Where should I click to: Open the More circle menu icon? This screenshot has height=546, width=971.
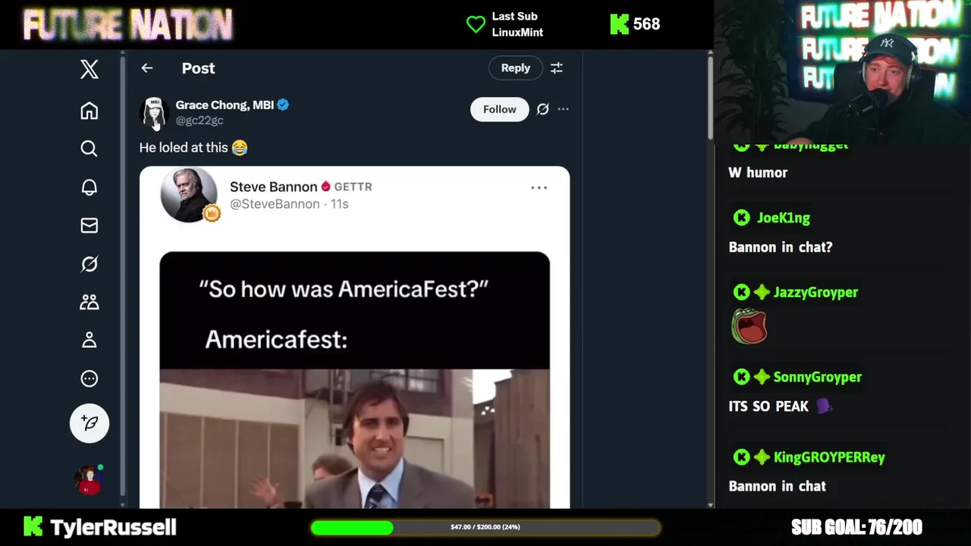90,378
